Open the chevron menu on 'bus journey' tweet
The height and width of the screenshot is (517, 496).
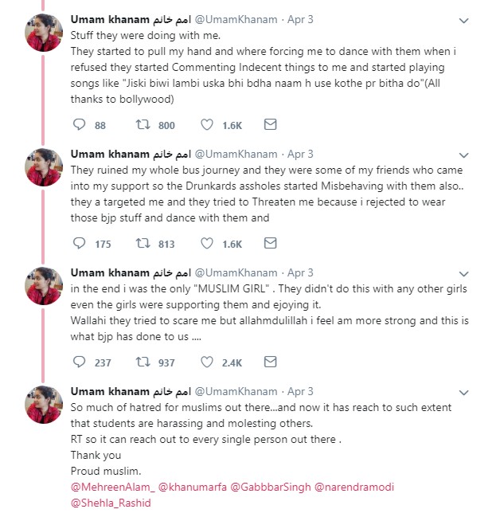(463, 155)
